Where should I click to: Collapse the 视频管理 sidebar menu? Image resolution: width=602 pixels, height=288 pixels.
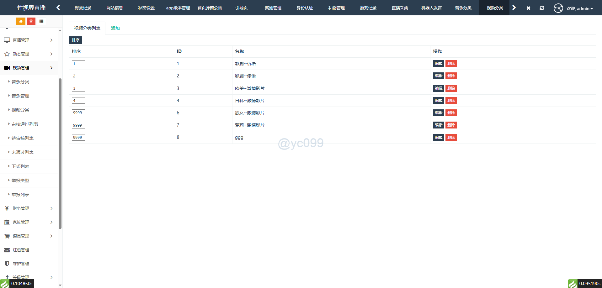coord(28,68)
